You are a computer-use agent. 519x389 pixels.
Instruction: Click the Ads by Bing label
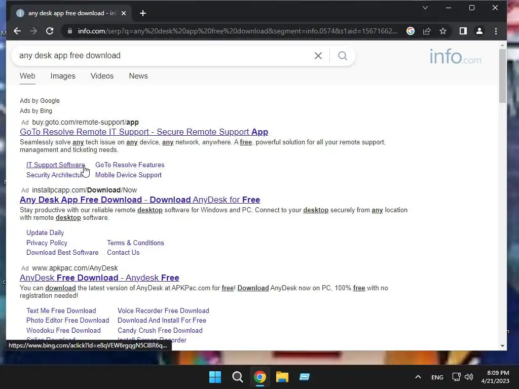click(x=36, y=111)
